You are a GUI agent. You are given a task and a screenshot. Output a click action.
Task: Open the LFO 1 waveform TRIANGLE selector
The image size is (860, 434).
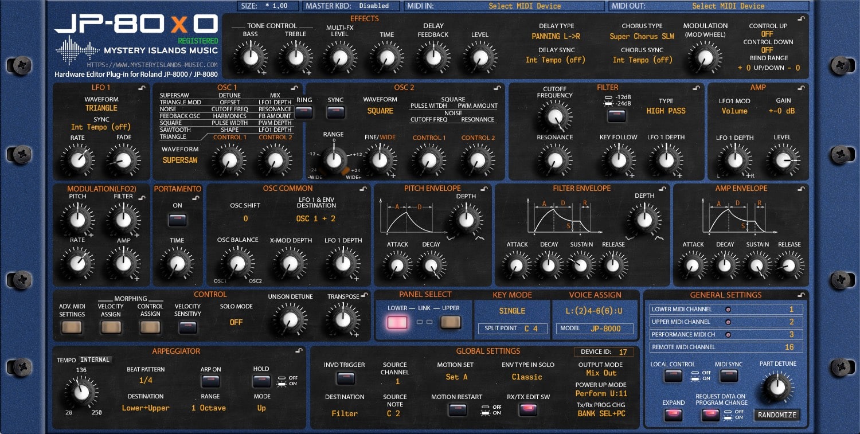(x=101, y=108)
